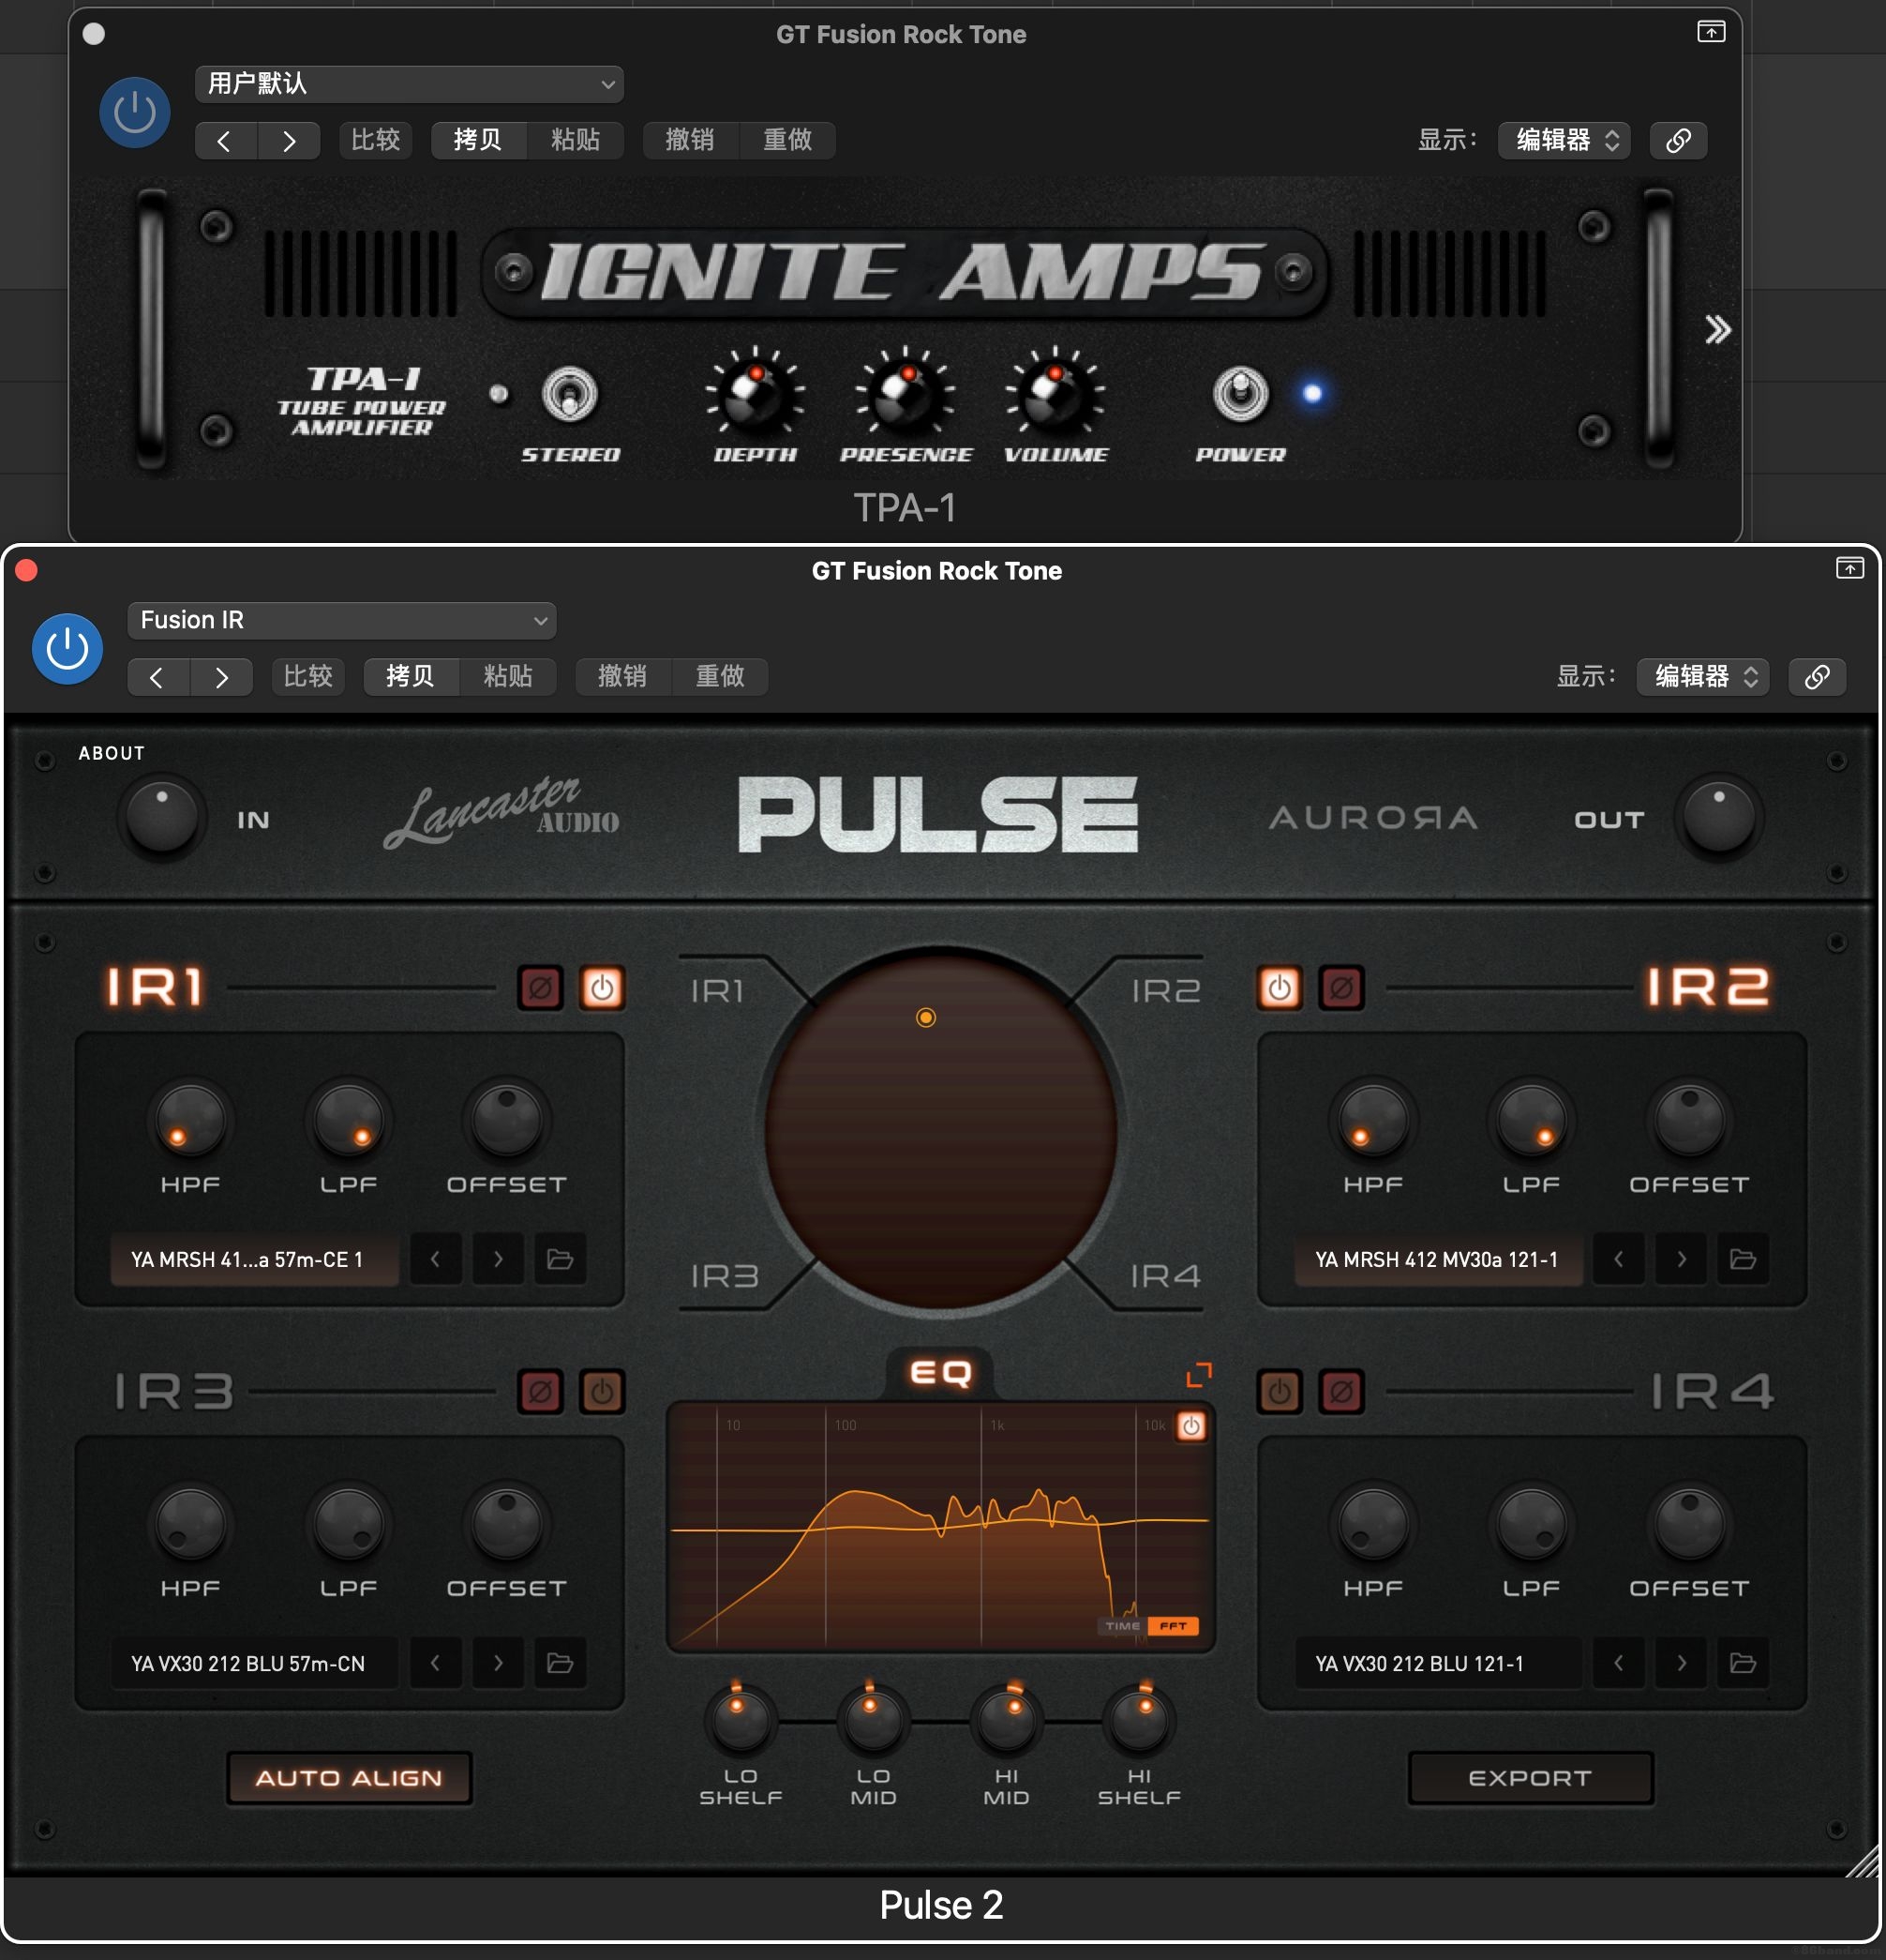
Task: Disable IR1 power button
Action: point(602,988)
